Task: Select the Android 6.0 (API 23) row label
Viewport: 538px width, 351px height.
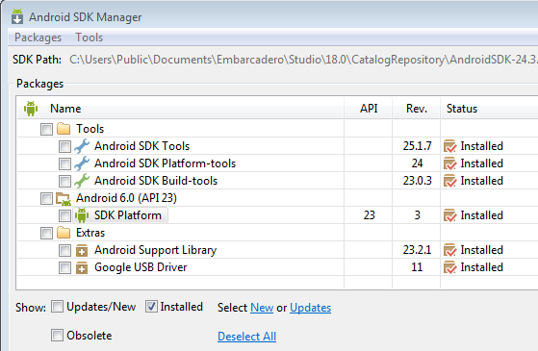Action: coord(126,198)
